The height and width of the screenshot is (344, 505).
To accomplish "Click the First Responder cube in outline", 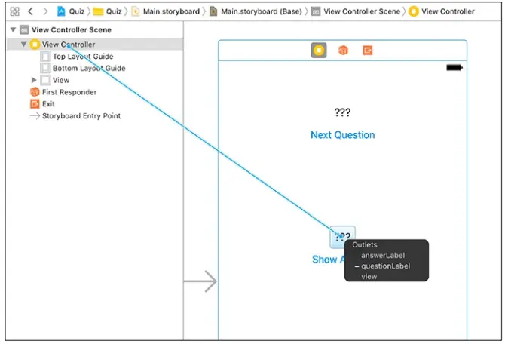I will pyautogui.click(x=35, y=92).
